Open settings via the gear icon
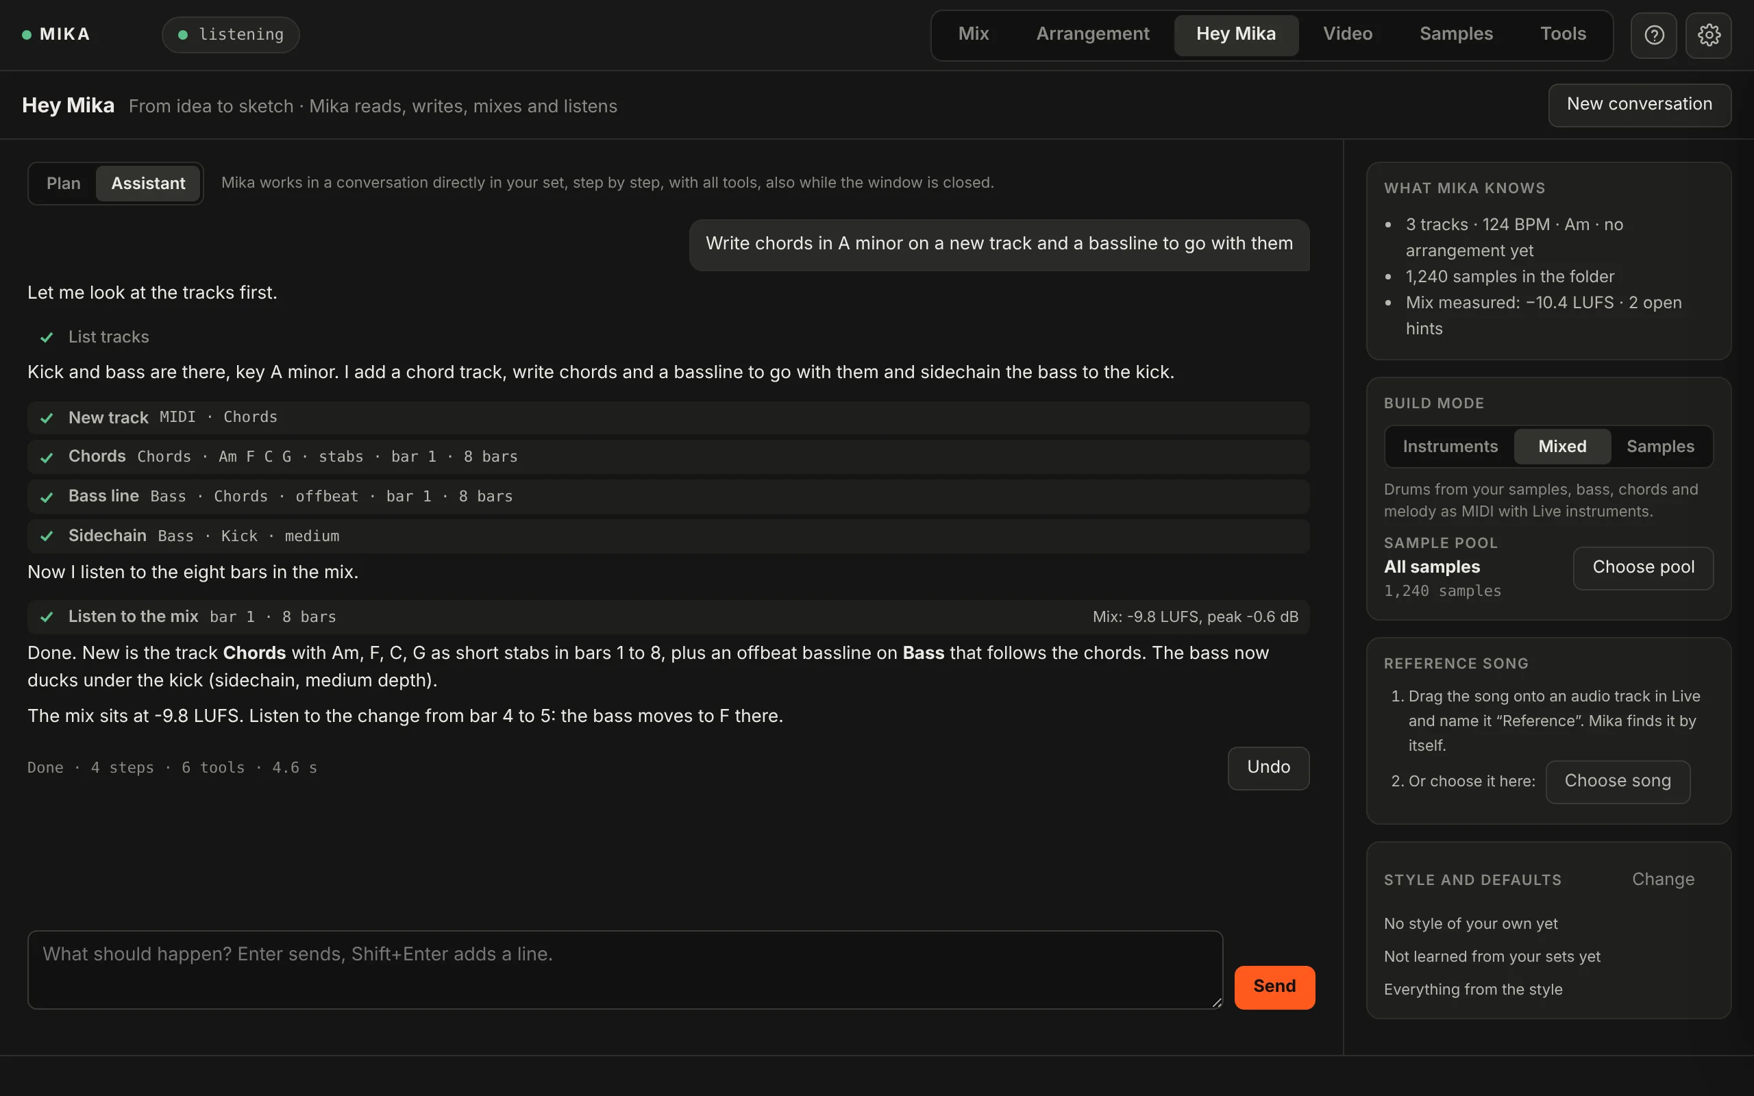Viewport: 1754px width, 1096px height. point(1708,35)
